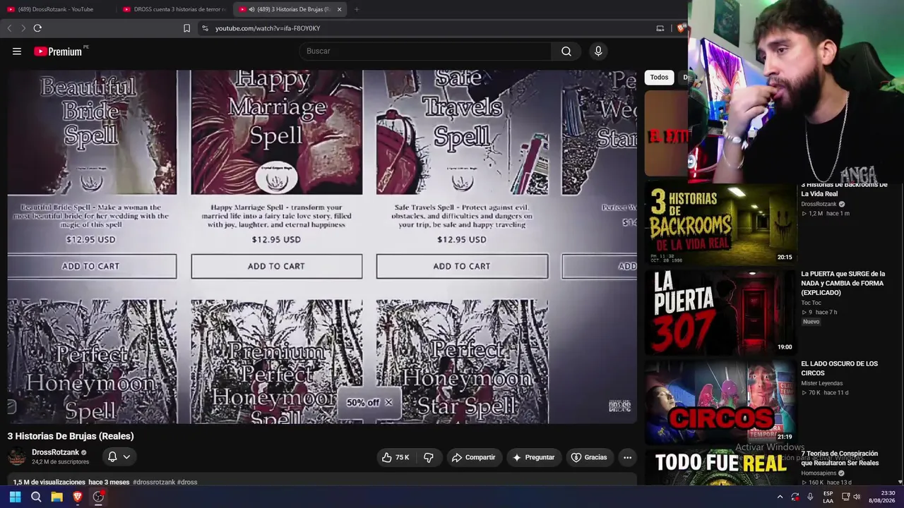Add Beautiful Bride Spell to cart
The width and height of the screenshot is (904, 508).
tap(91, 266)
